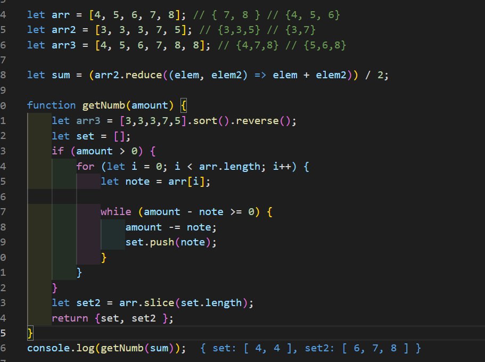Place cursor on 'sum' in let sum
Image resolution: width=485 pixels, height=362 pixels.
pos(61,75)
